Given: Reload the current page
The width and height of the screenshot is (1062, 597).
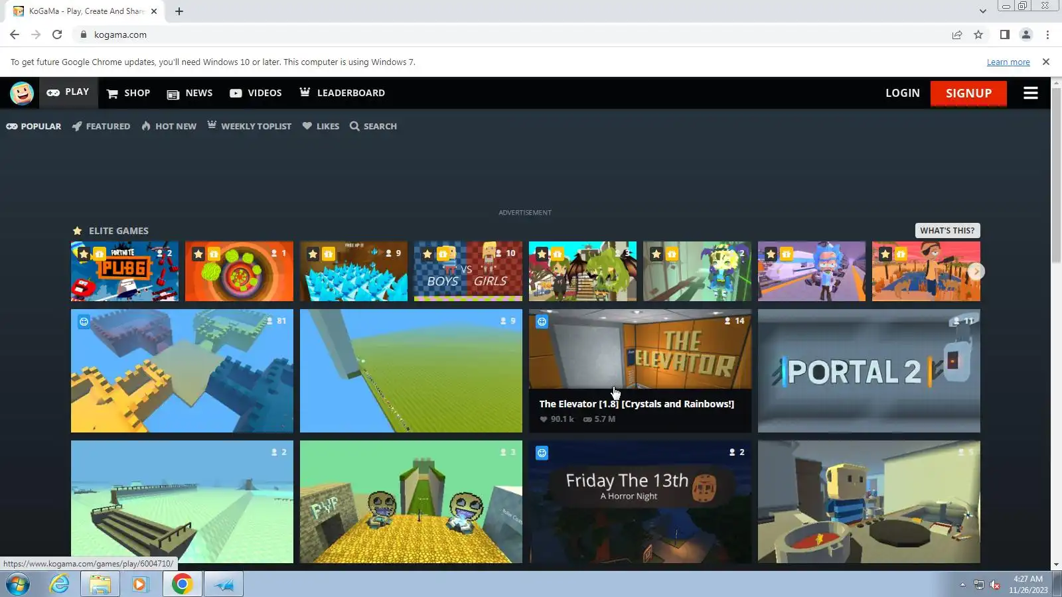Looking at the screenshot, I should pos(57,34).
